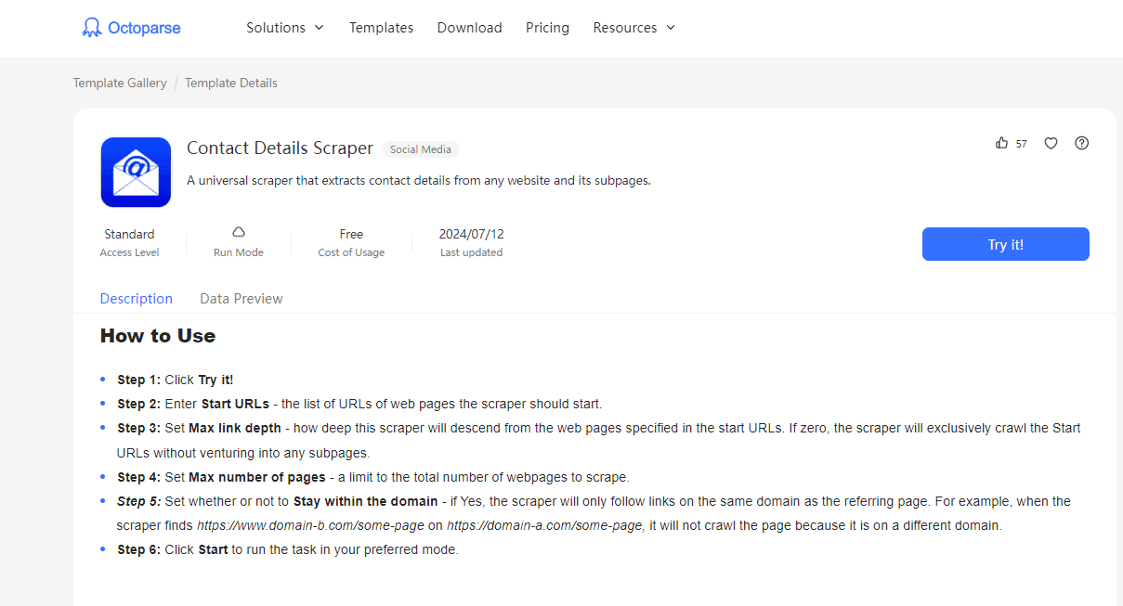Click the Free Cost of Usage label
The height and width of the screenshot is (606, 1123).
[x=351, y=234]
